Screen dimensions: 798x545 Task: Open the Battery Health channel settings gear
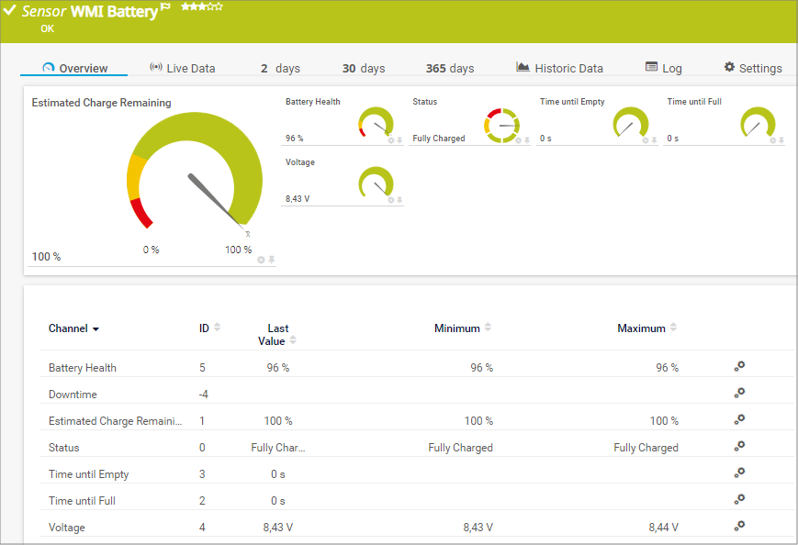click(739, 366)
